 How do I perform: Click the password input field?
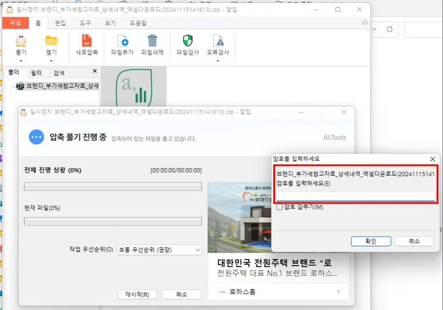point(356,197)
